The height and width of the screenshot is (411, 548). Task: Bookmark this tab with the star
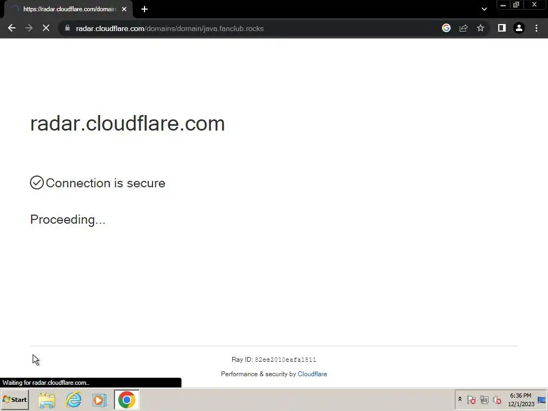tap(481, 28)
